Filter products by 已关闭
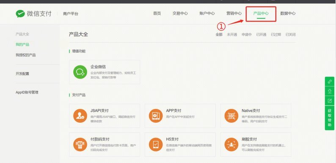Screen dimensions: 336x163 click(291, 35)
